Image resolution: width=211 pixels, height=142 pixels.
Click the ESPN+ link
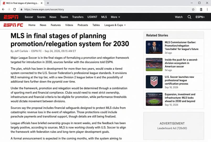tap(200, 17)
